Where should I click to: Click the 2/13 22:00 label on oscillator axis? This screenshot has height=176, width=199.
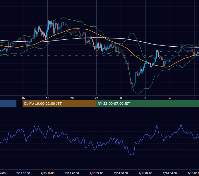click(97, 173)
